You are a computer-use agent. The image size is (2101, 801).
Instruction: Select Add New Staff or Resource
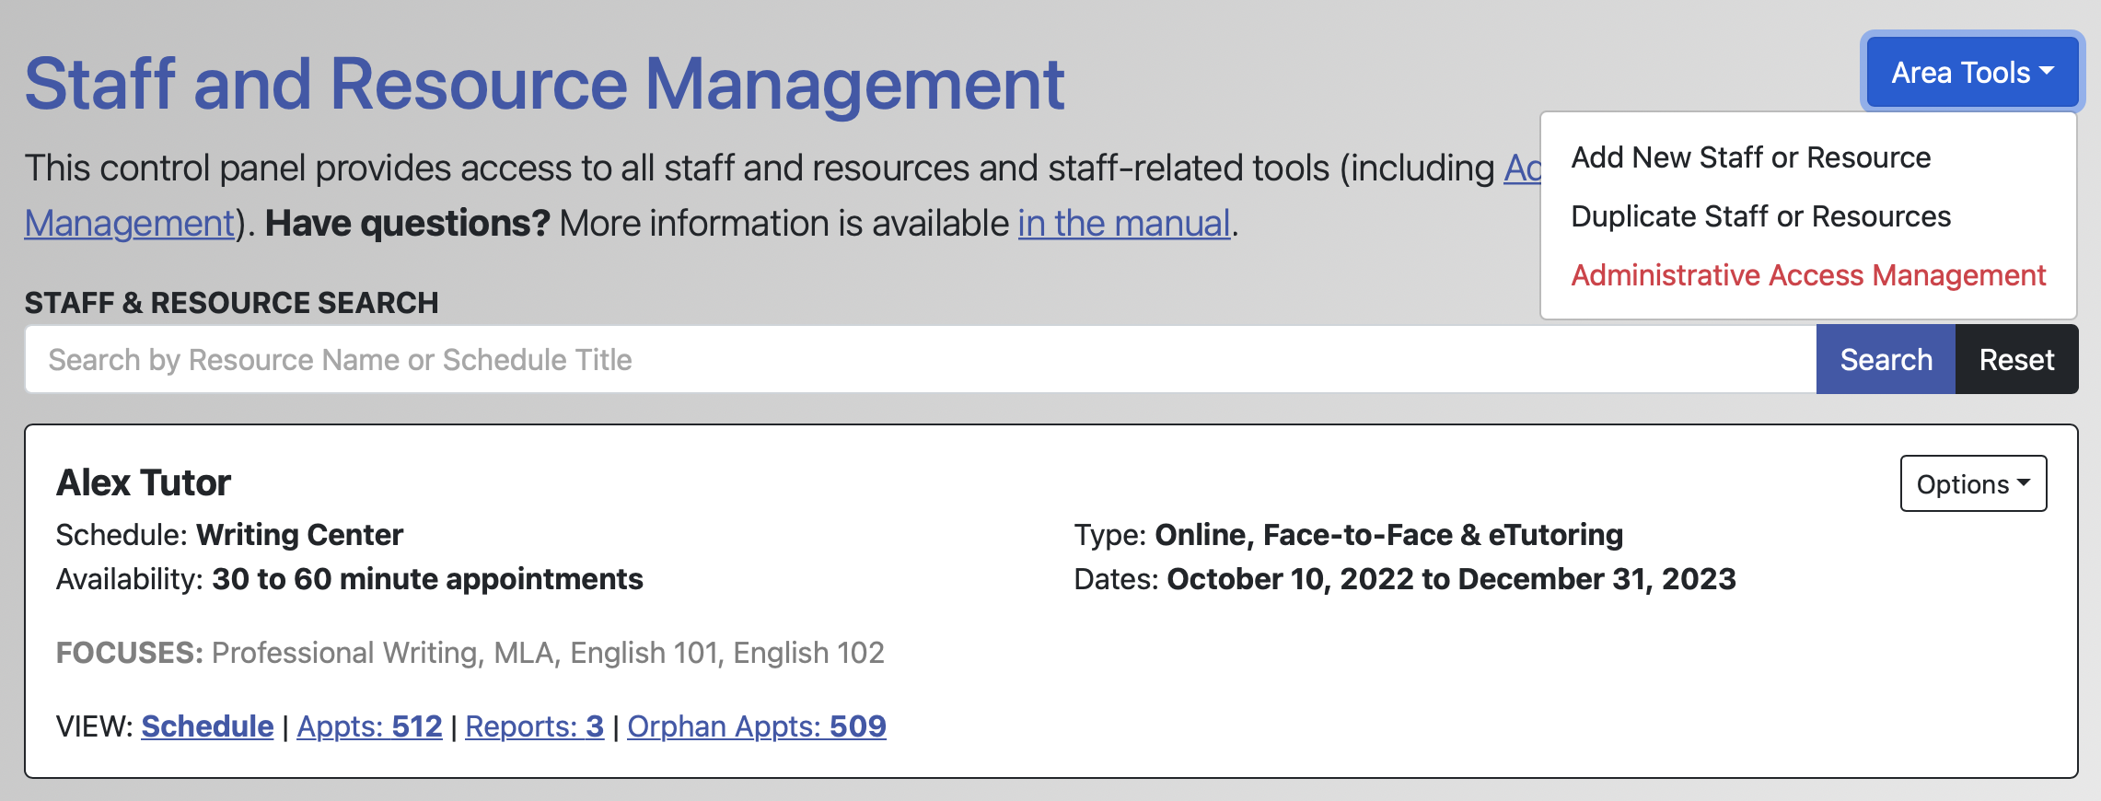pos(1750,157)
